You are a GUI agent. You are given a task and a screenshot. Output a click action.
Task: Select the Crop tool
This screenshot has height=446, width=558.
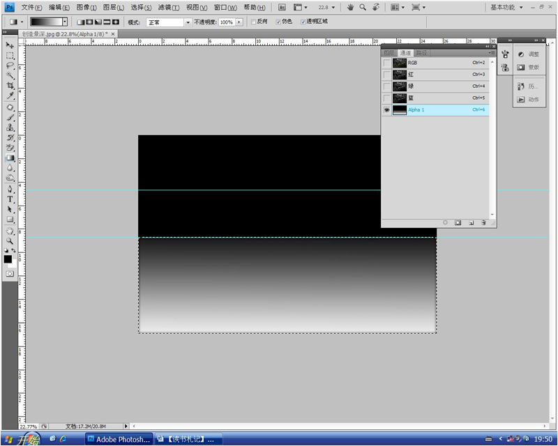pyautogui.click(x=10, y=85)
